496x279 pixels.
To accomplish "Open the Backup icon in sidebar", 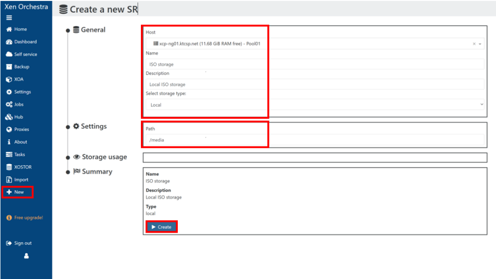I will [x=9, y=67].
